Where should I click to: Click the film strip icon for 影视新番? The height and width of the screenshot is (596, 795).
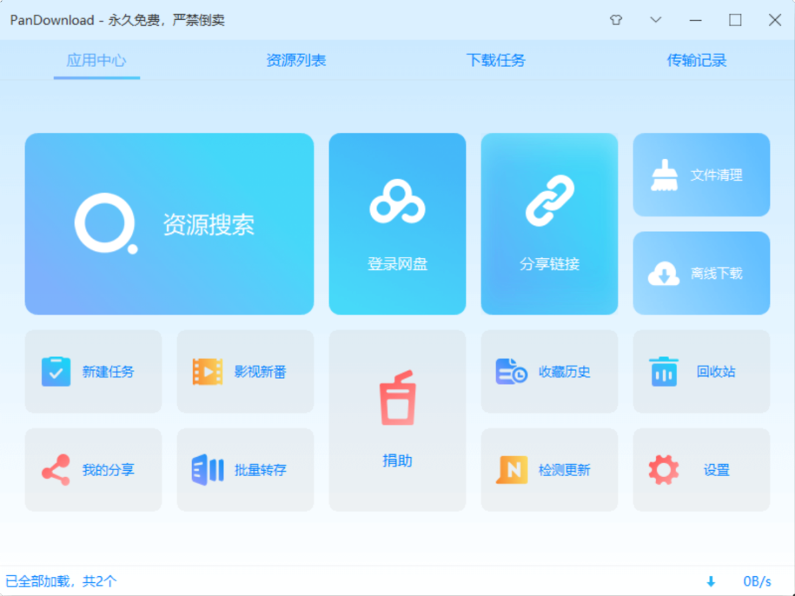click(208, 372)
